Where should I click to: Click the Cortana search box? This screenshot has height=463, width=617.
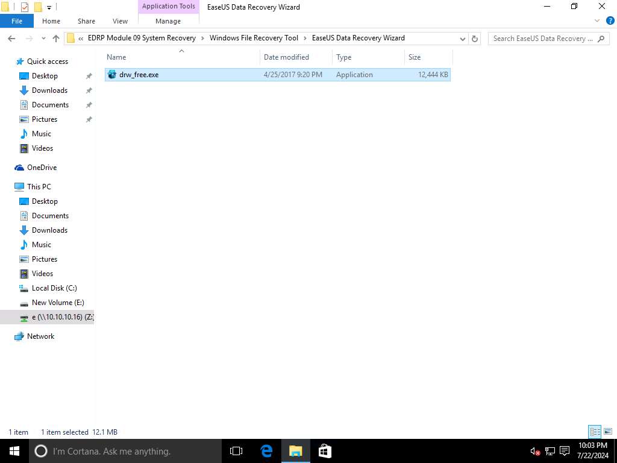coord(125,451)
